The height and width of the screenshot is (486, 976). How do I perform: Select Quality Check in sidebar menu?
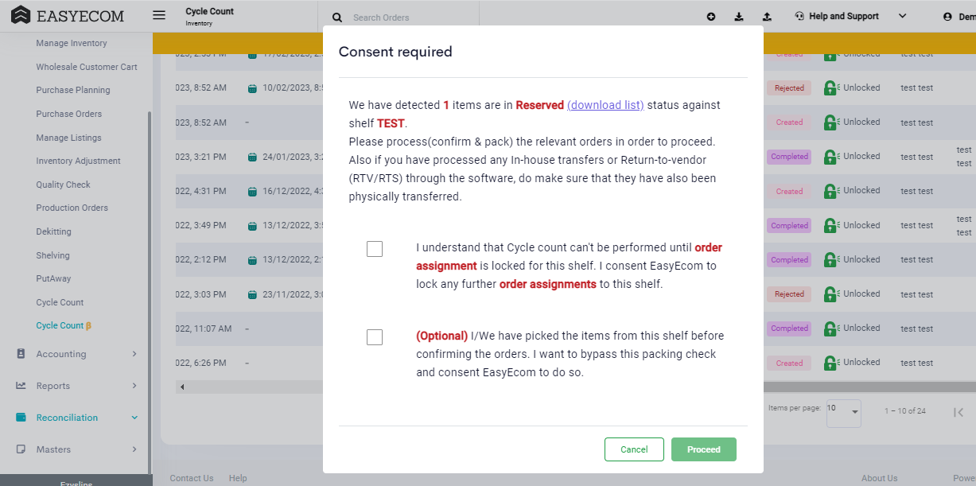64,185
